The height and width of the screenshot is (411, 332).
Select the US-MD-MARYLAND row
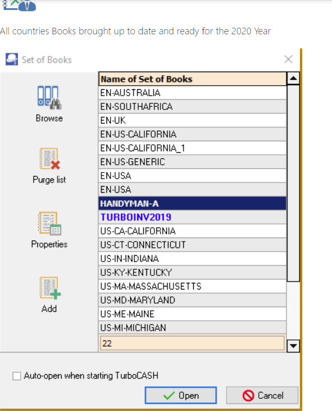192,300
